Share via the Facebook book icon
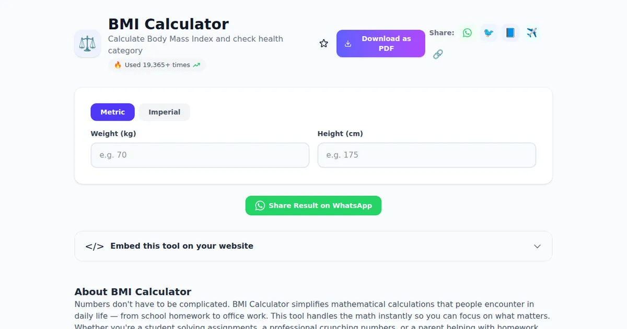This screenshot has width=627, height=329. 510,33
